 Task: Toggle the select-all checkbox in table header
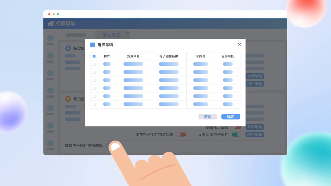click(94, 56)
